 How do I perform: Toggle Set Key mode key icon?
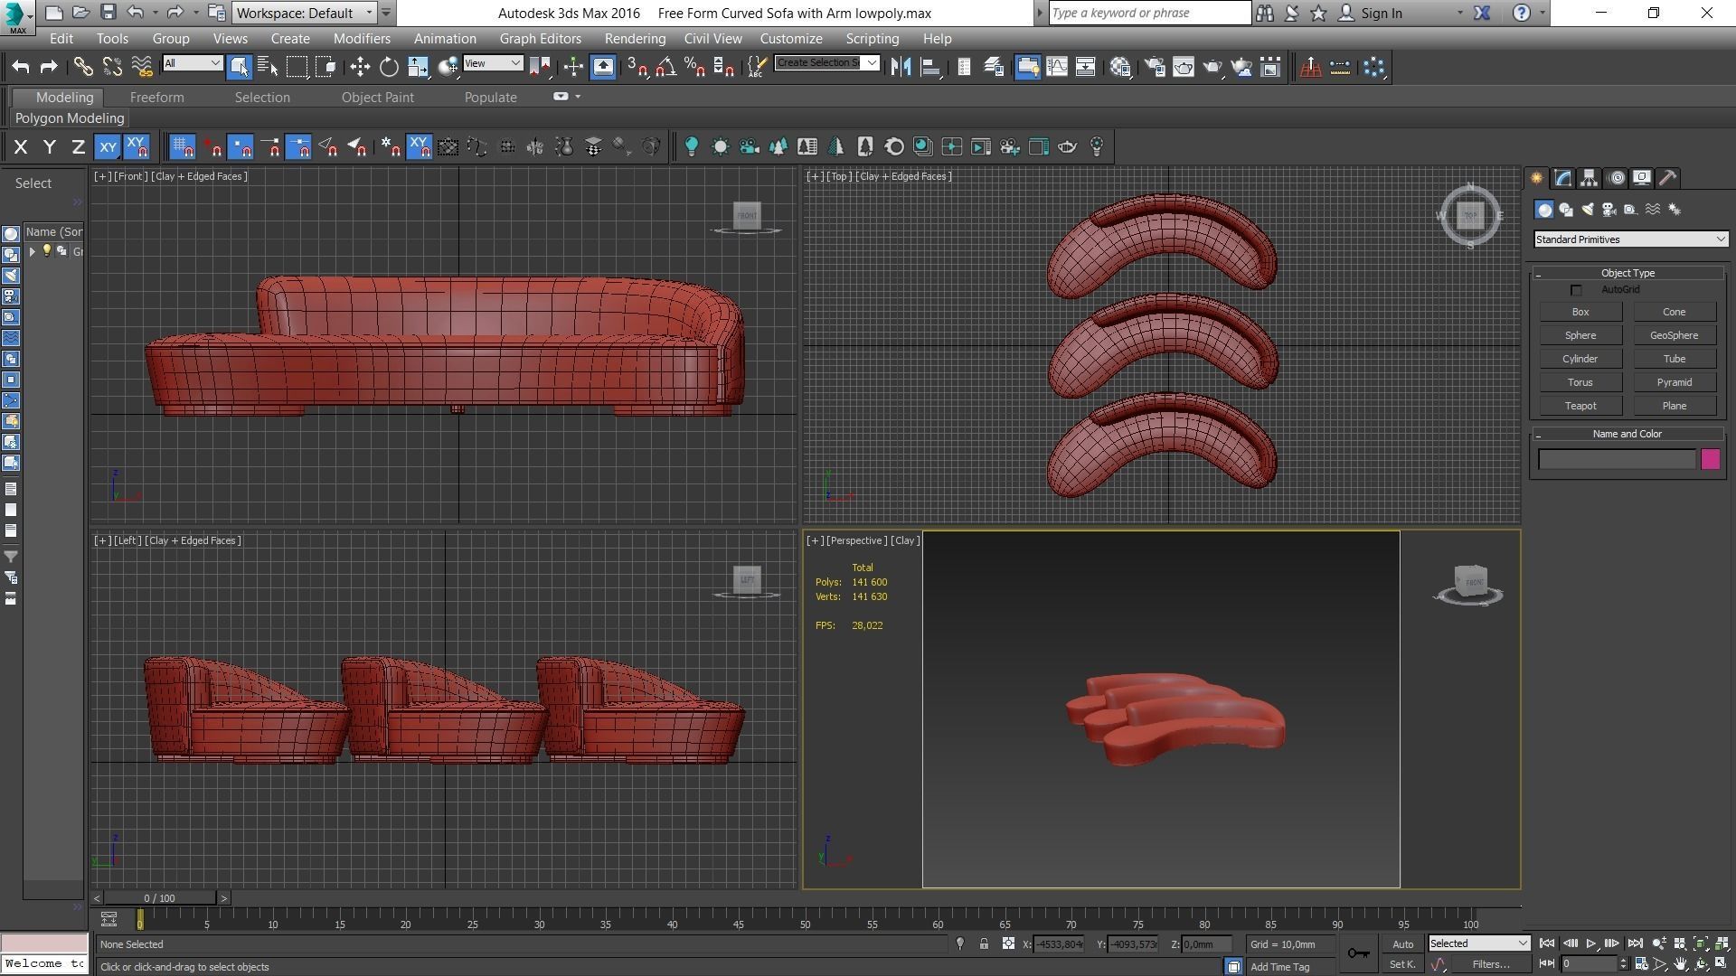pos(1358,953)
